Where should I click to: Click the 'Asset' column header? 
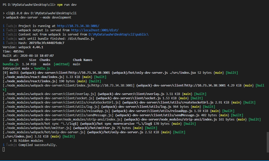[14, 60]
